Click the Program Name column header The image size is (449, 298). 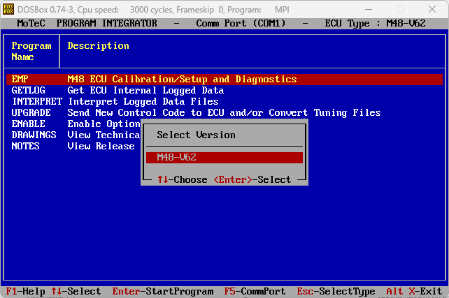coord(31,51)
